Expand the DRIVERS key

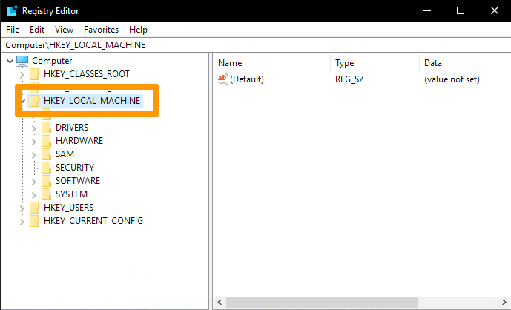[33, 128]
